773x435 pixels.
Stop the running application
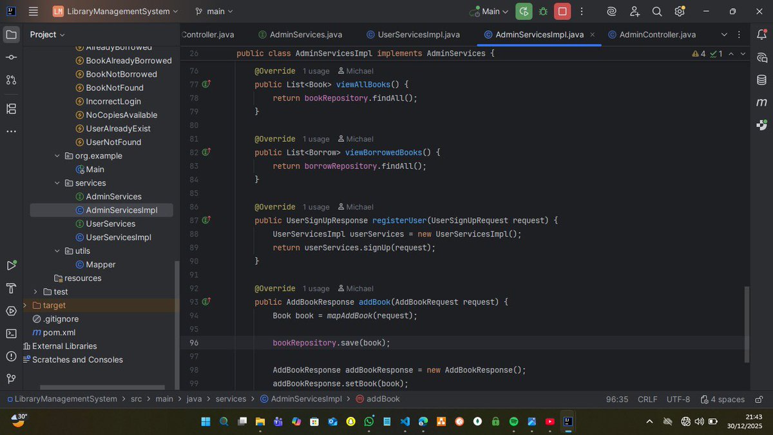point(562,11)
